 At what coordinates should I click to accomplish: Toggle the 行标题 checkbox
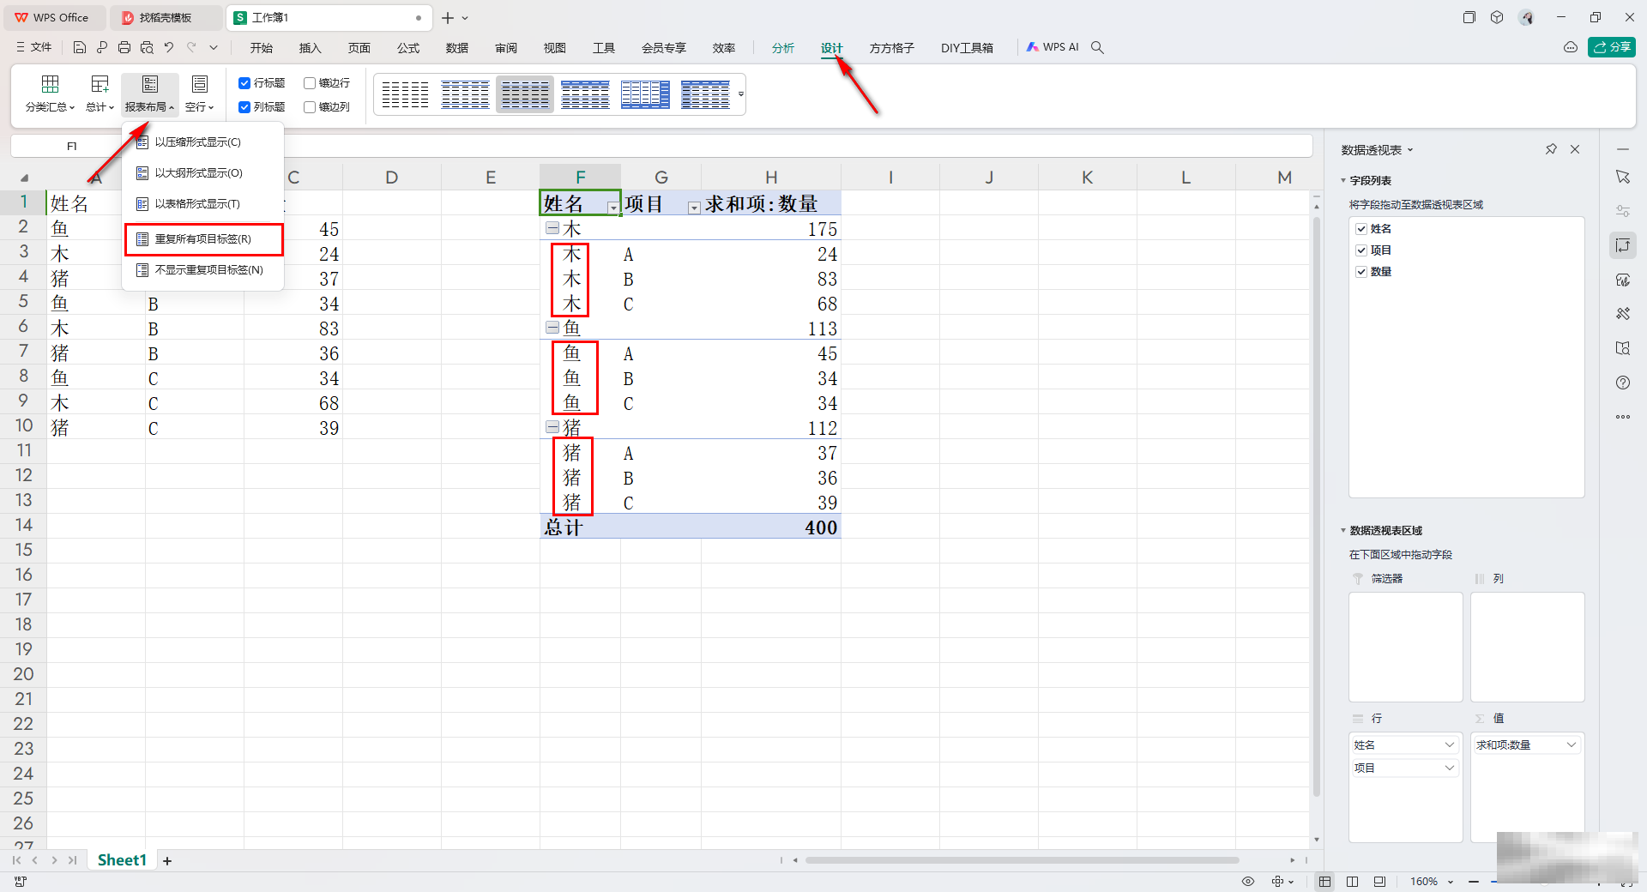coord(244,83)
